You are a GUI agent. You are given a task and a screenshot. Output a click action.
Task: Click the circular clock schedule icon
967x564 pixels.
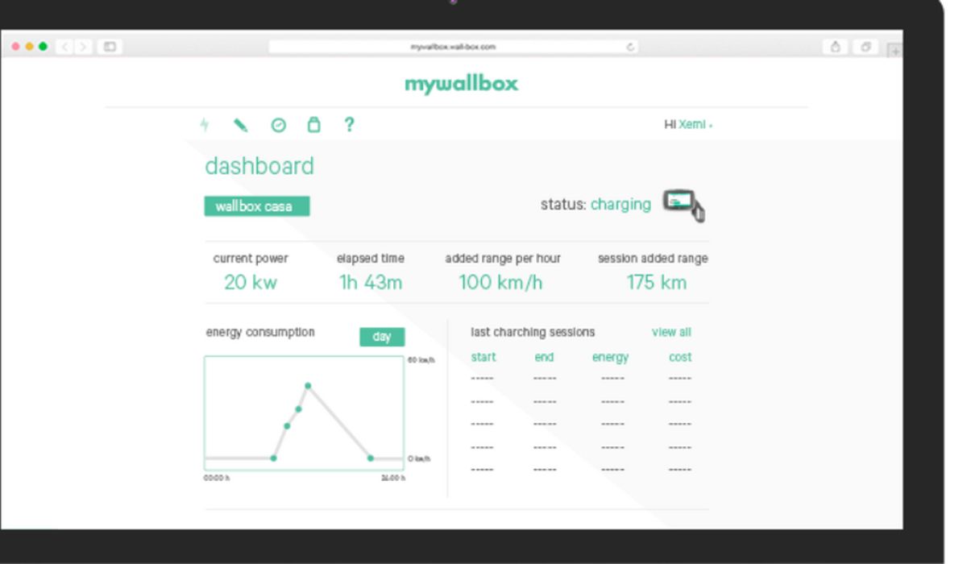(278, 125)
